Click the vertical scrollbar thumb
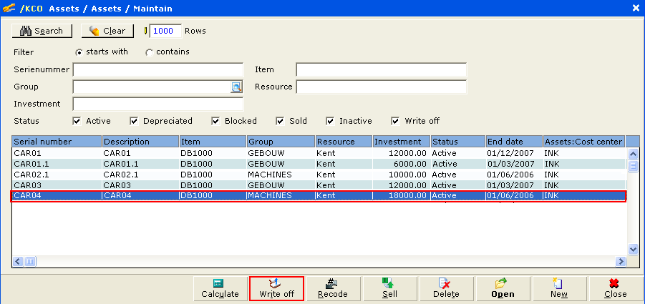The image size is (645, 304). [633, 165]
